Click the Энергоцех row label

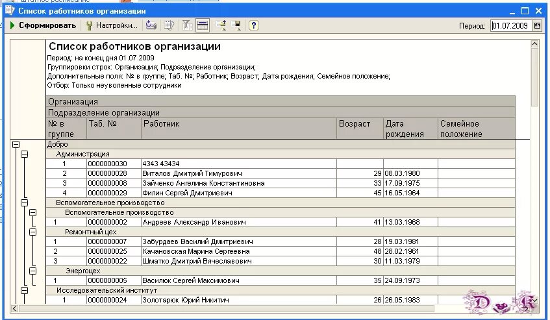pyautogui.click(x=82, y=271)
